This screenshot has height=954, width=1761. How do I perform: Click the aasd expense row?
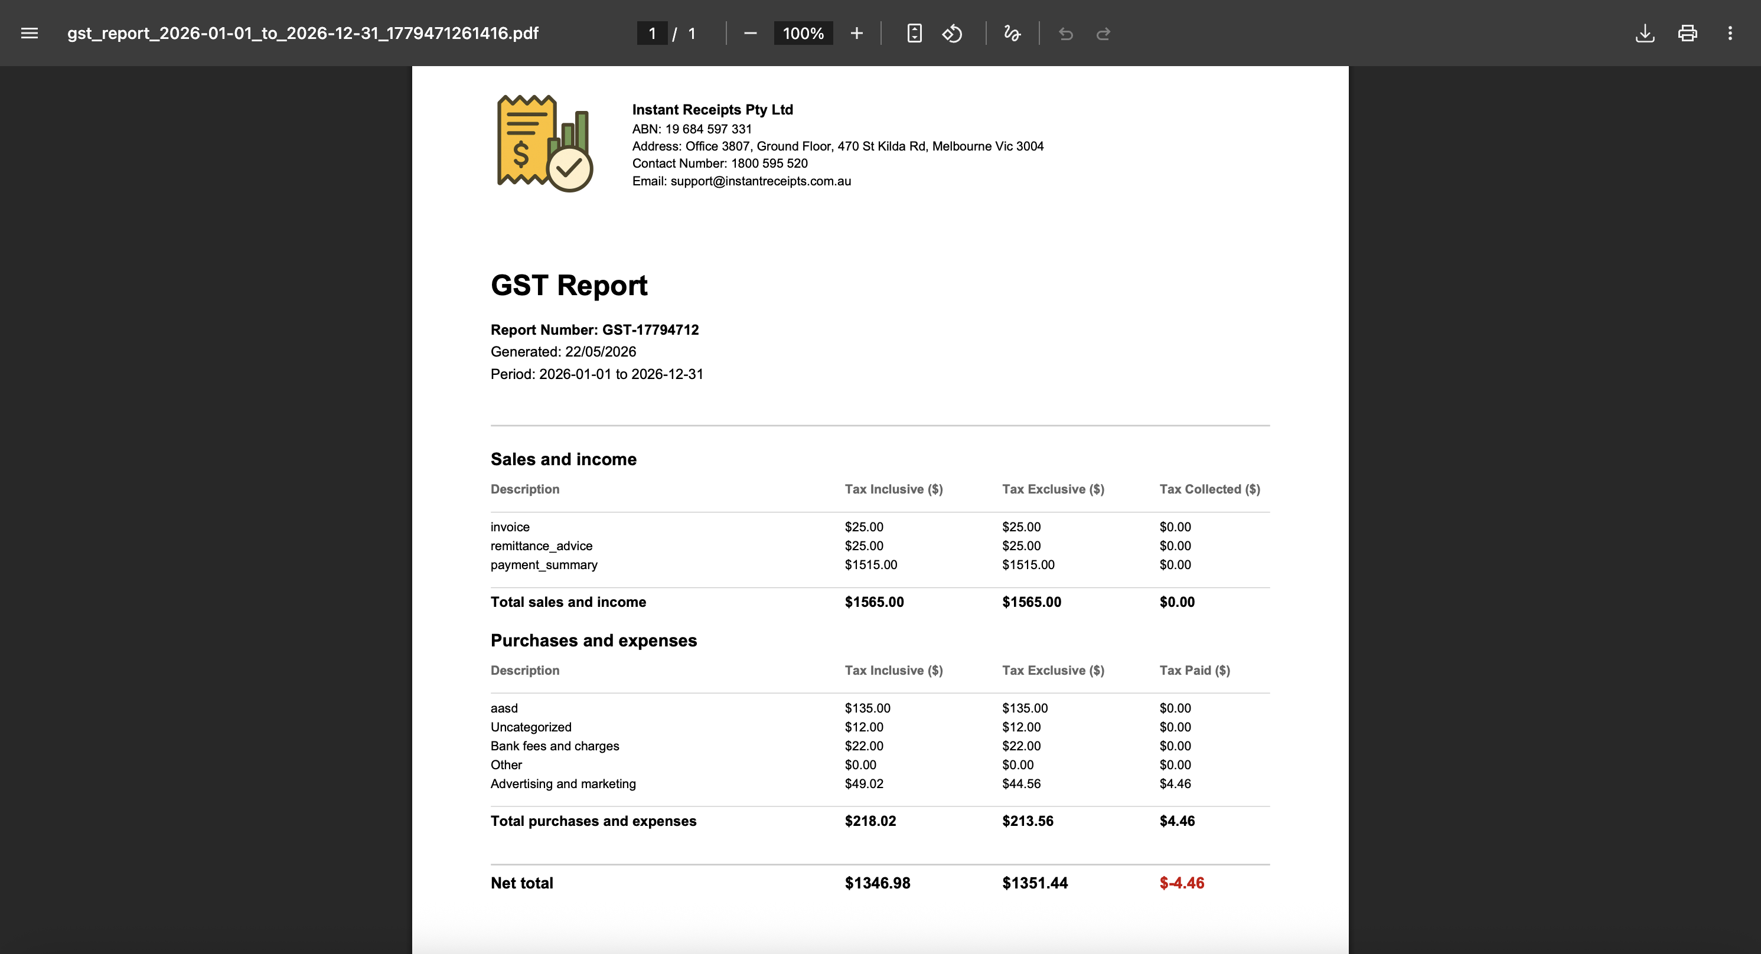504,708
